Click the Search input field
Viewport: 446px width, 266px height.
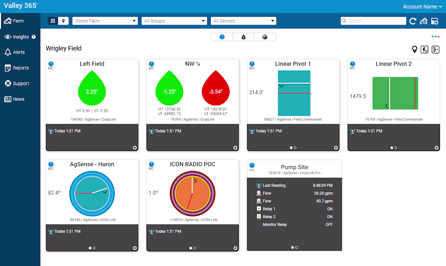pyautogui.click(x=373, y=21)
